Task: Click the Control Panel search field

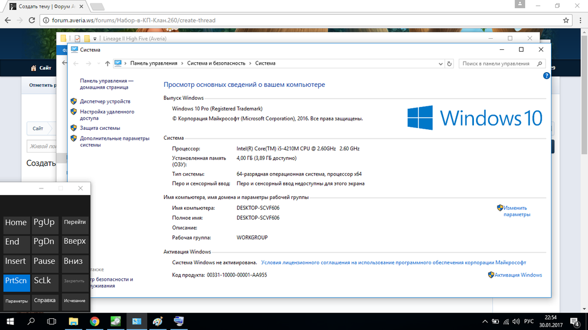Action: coord(499,63)
